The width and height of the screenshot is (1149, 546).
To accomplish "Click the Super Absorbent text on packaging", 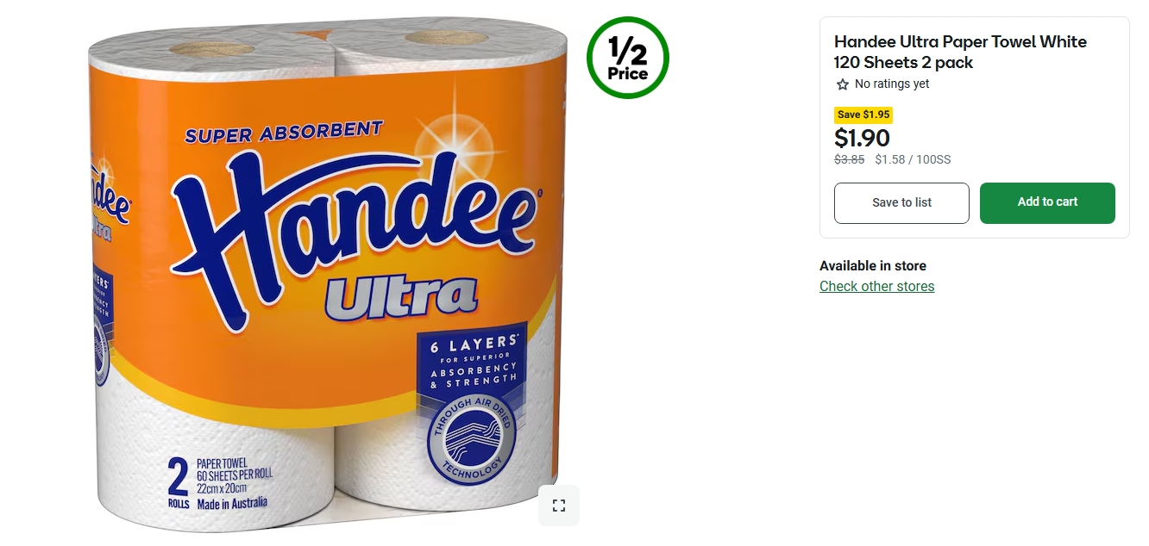I will click(284, 132).
